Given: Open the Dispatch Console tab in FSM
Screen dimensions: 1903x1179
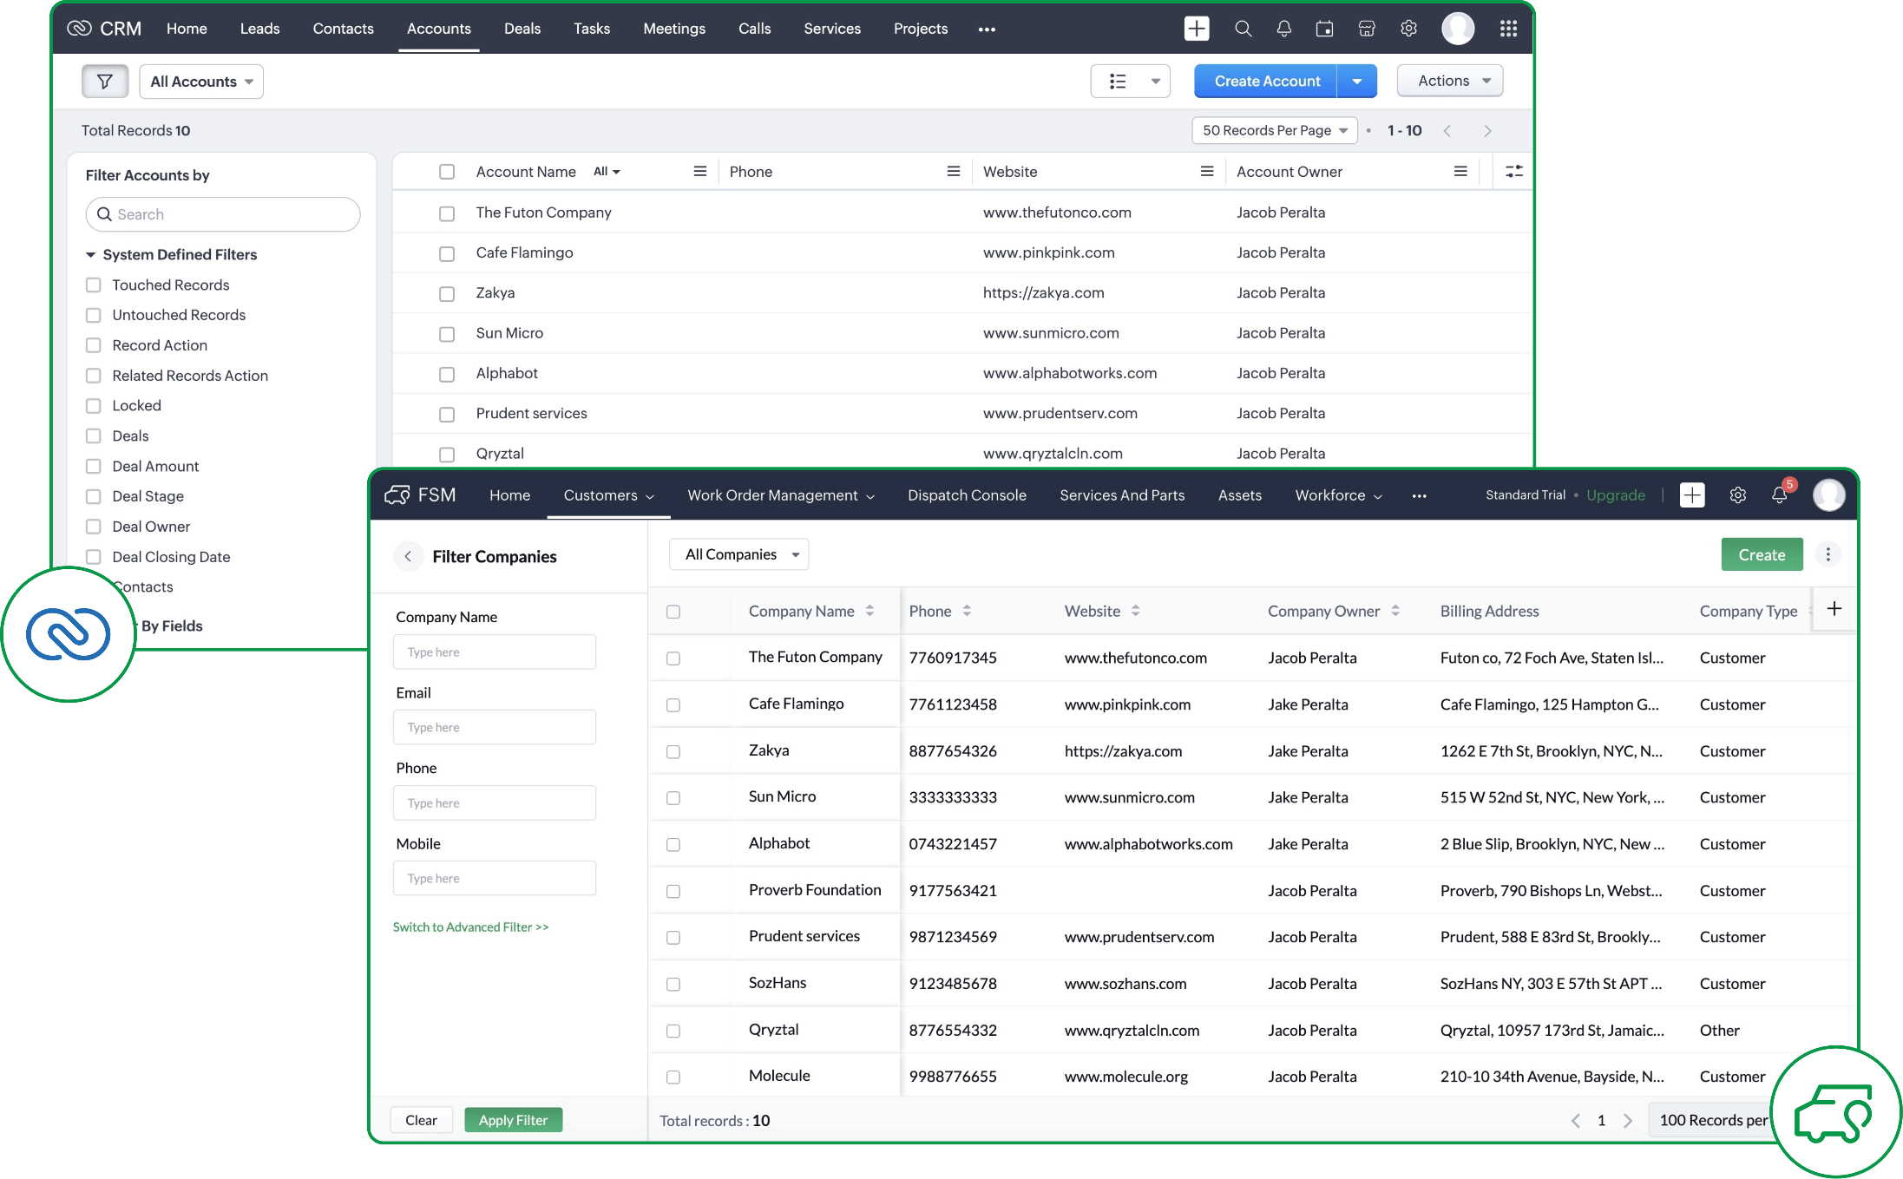Looking at the screenshot, I should (967, 495).
